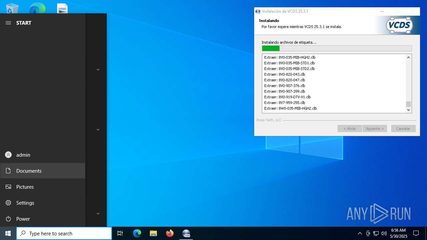Open the notification center icon
The height and width of the screenshot is (240, 427).
tap(416, 233)
